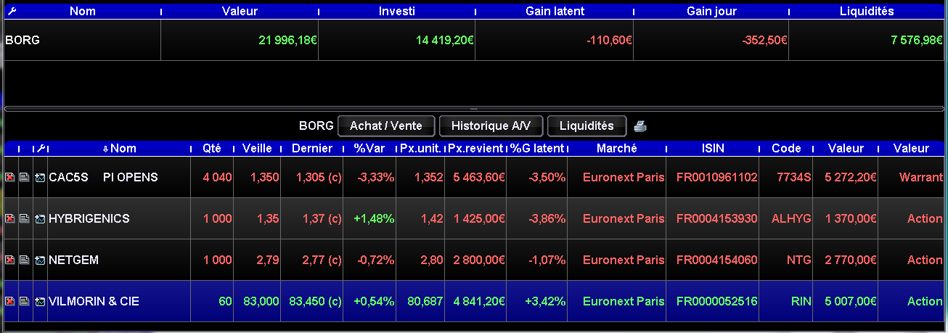Sort by the ISIN column header

[714, 148]
